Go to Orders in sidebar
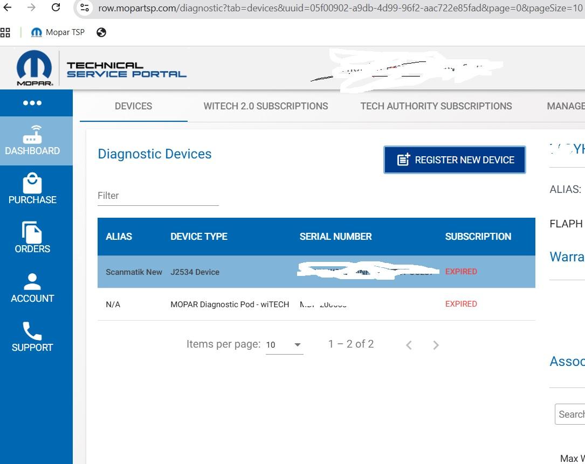The height and width of the screenshot is (464, 585). [32, 238]
